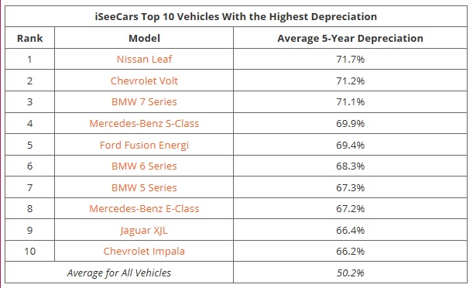Select the 50.2% average value

click(x=350, y=273)
